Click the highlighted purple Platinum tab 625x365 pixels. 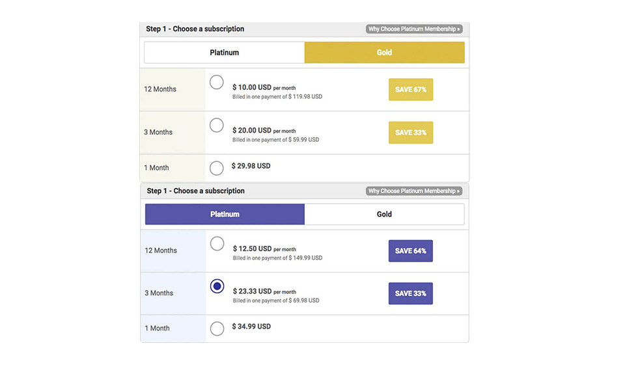tap(225, 214)
